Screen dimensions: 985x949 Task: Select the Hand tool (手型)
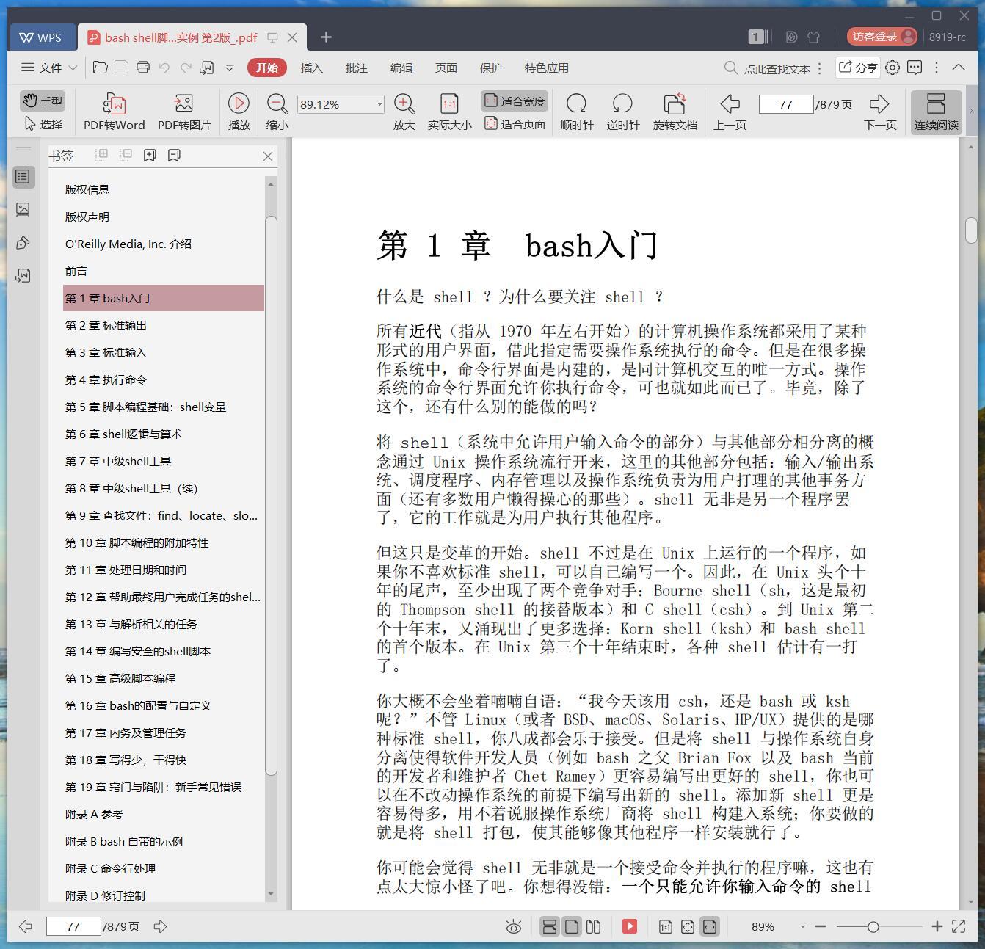pos(43,101)
